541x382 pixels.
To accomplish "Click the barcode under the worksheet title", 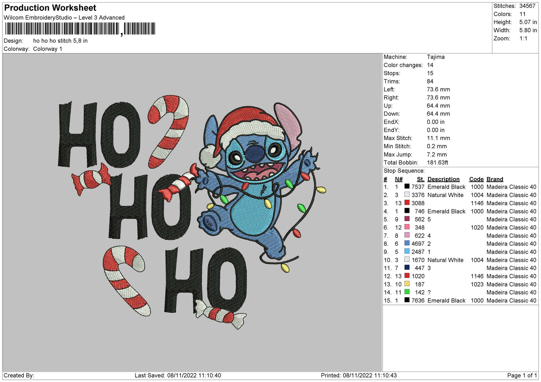I will [80, 29].
